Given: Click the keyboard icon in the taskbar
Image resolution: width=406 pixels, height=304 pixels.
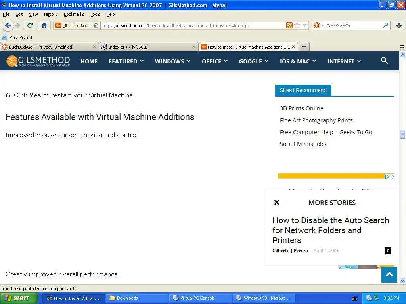Looking at the screenshot, I should click(x=354, y=298).
